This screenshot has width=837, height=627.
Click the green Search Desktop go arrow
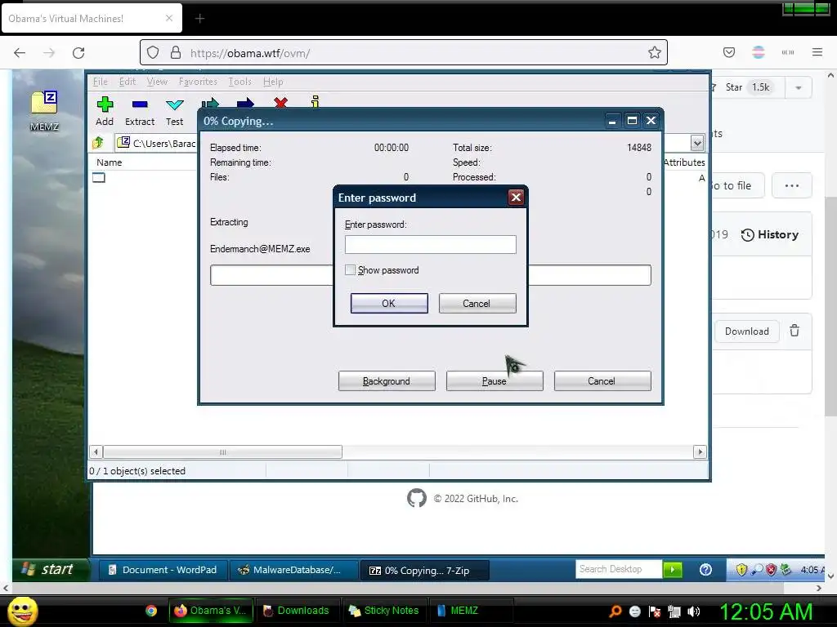pyautogui.click(x=673, y=569)
